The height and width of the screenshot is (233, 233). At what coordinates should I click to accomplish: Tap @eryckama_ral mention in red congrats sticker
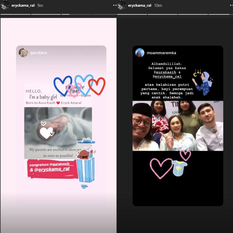click(x=53, y=169)
